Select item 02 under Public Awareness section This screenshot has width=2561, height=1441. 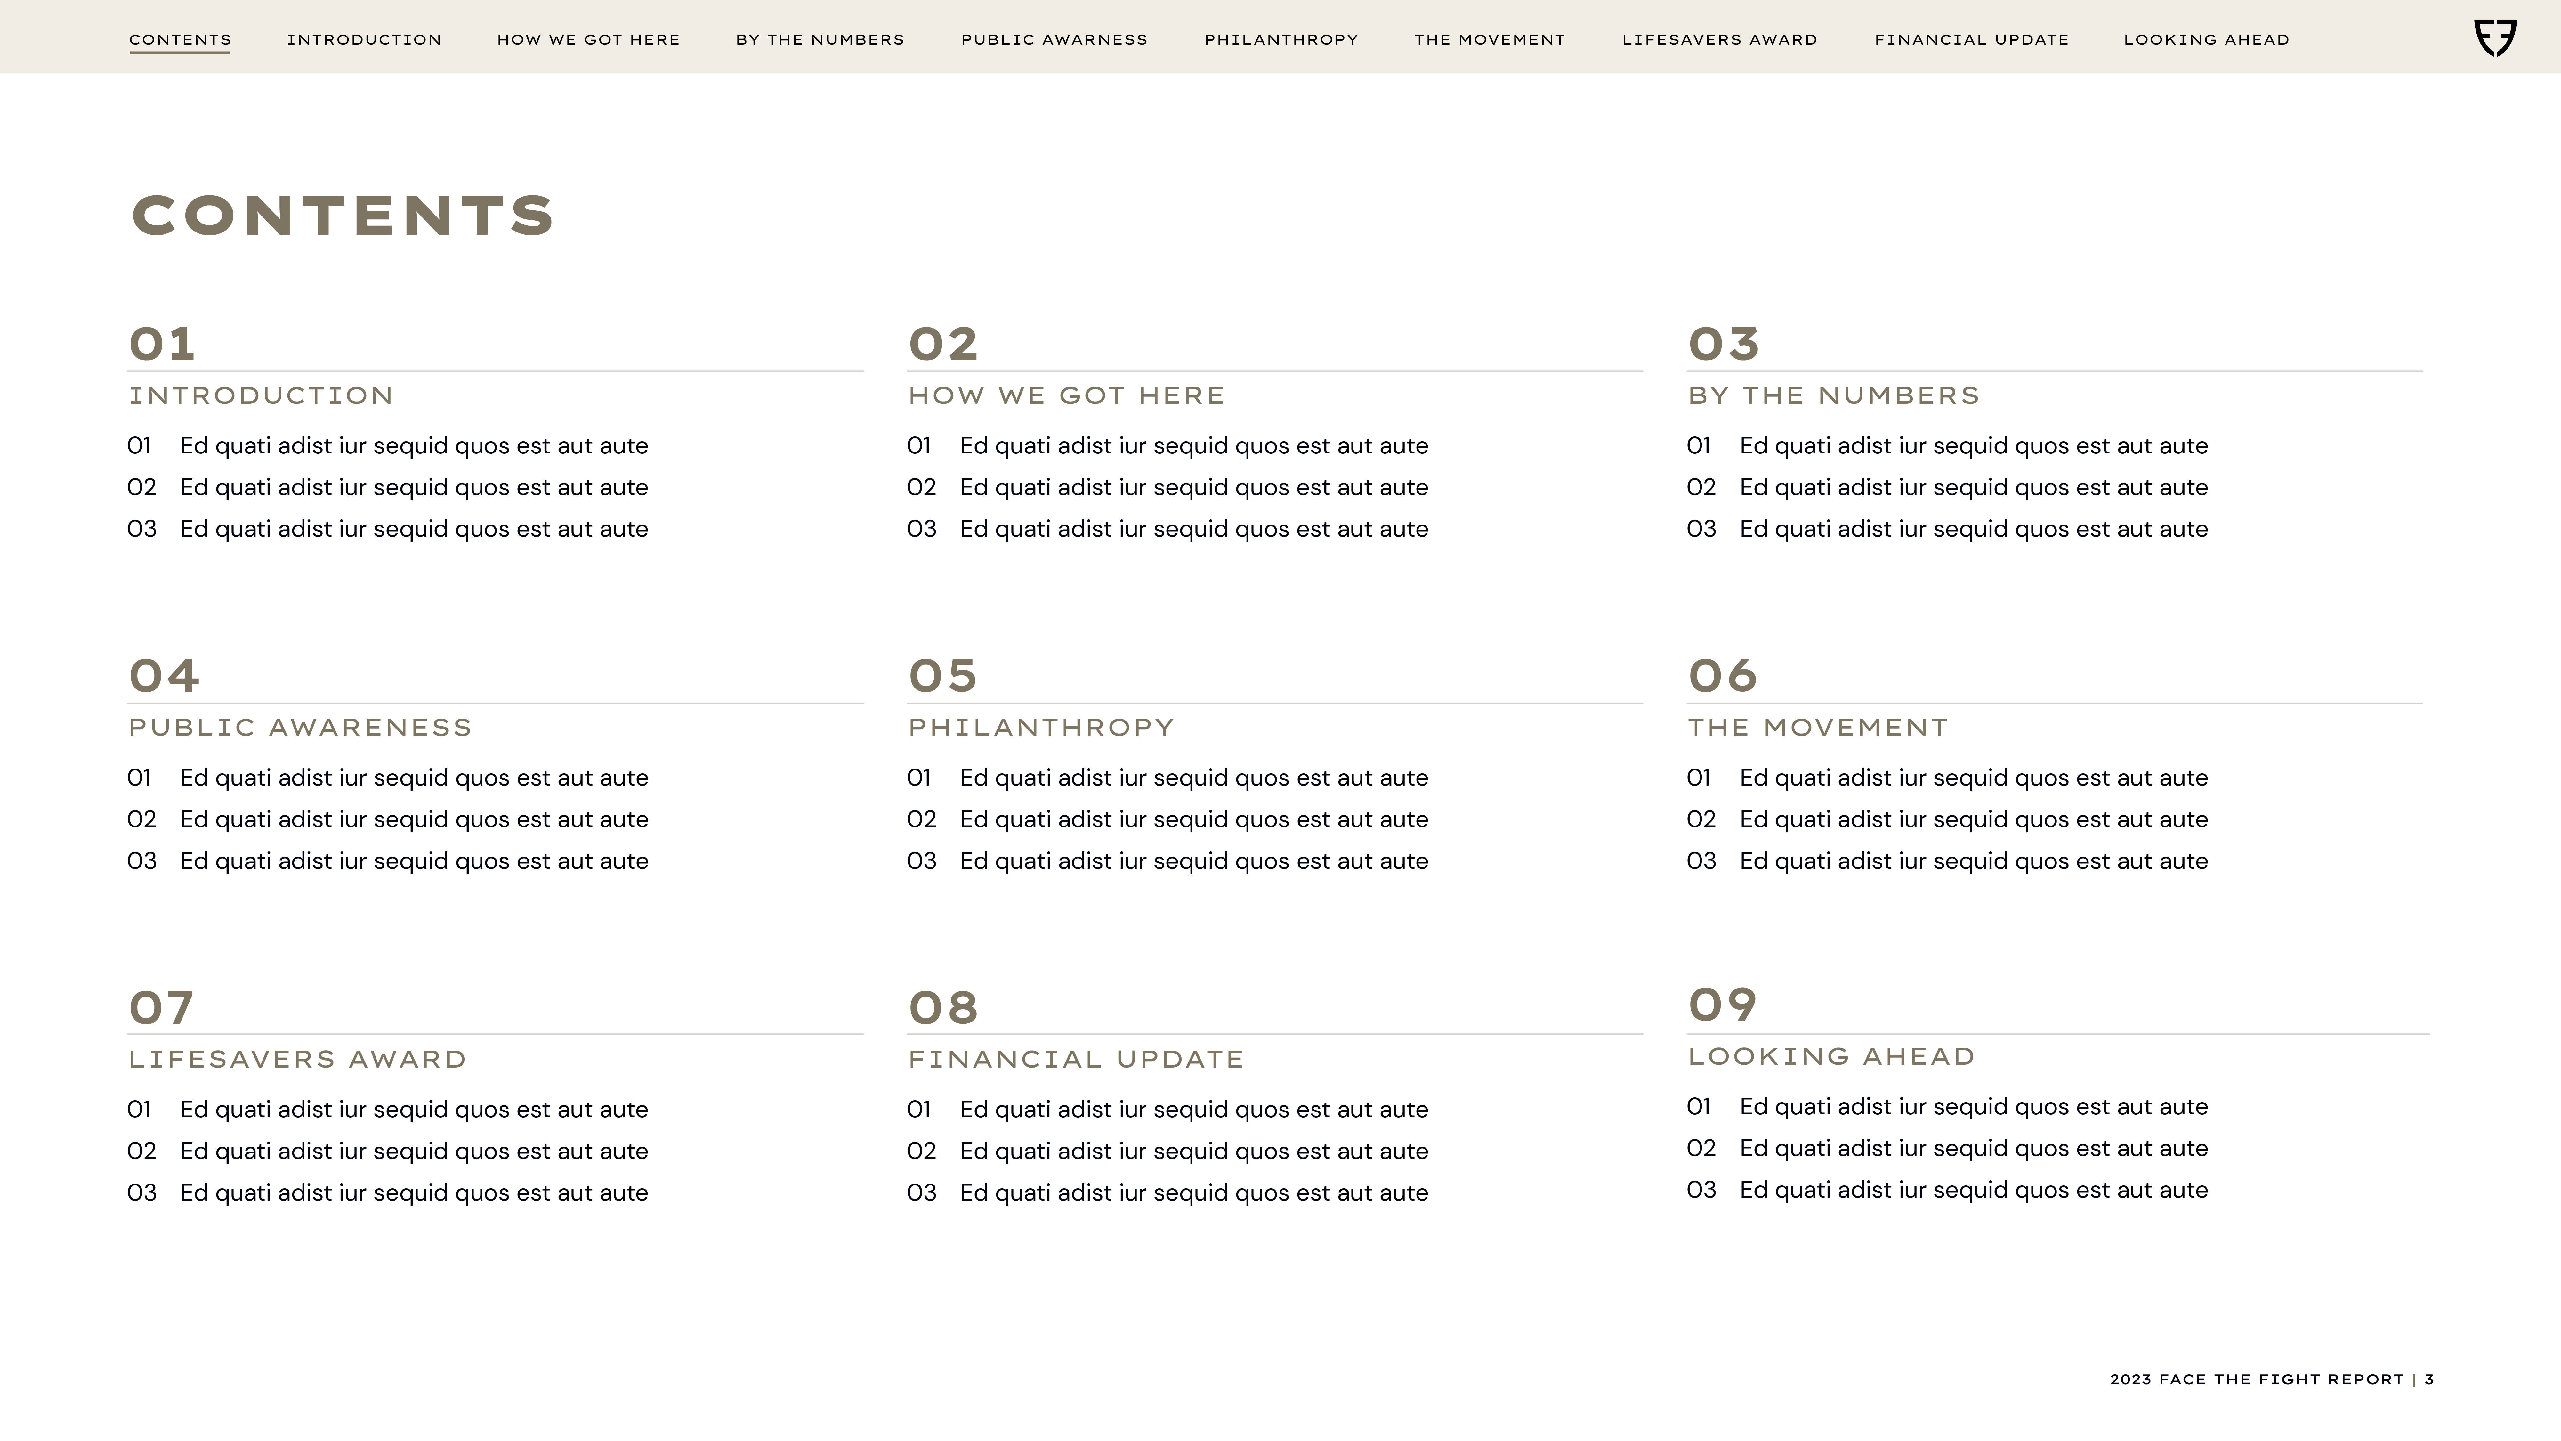point(388,820)
